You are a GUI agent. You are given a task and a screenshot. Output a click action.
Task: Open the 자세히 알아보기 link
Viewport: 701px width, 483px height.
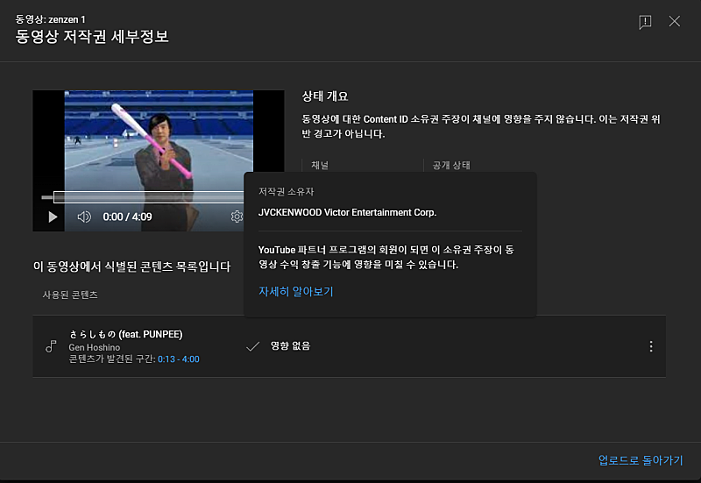click(x=296, y=292)
